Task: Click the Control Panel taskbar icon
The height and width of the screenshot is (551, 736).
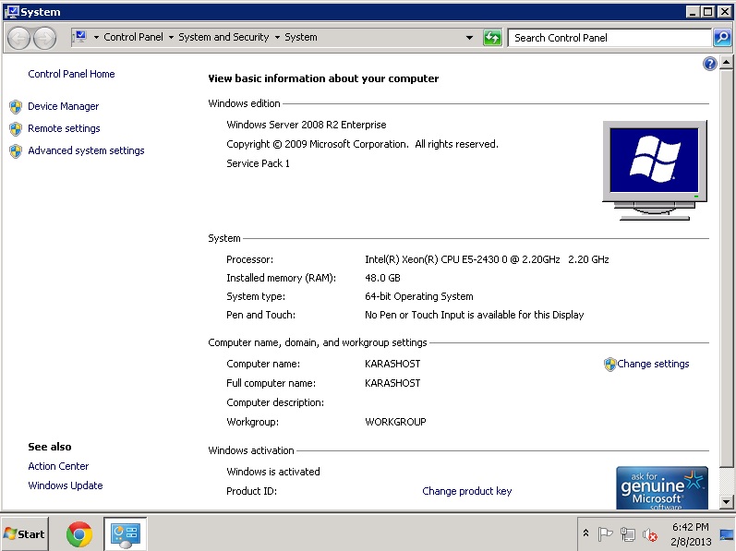Action: click(x=125, y=533)
